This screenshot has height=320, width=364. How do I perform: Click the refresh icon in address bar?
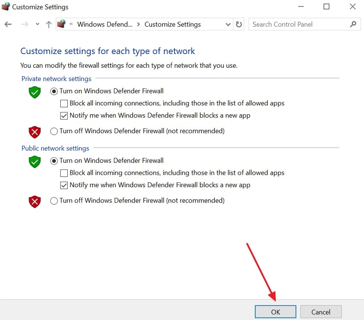[239, 24]
